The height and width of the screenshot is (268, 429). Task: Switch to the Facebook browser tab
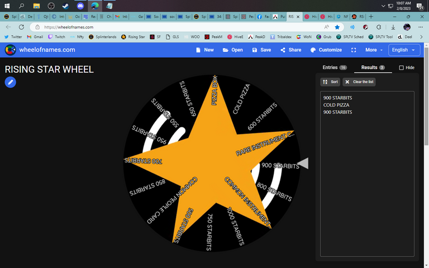tap(263, 17)
